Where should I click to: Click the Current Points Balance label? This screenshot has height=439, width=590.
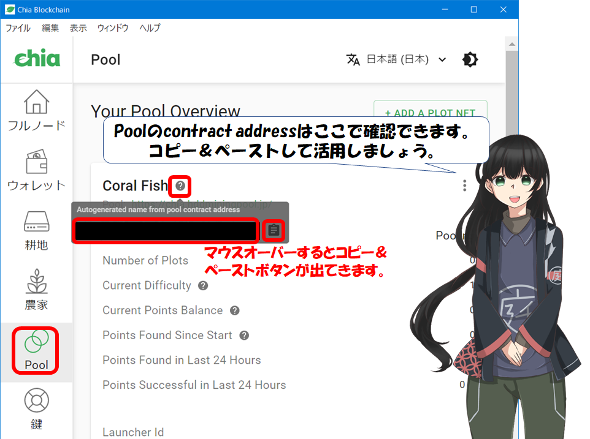163,310
